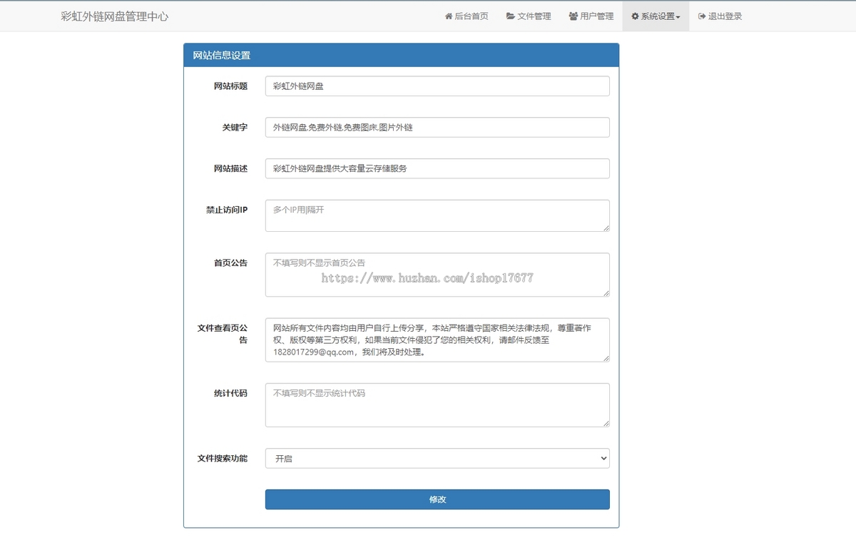This screenshot has width=856, height=555.
Task: Click the 修改 submit button
Action: coord(437,499)
